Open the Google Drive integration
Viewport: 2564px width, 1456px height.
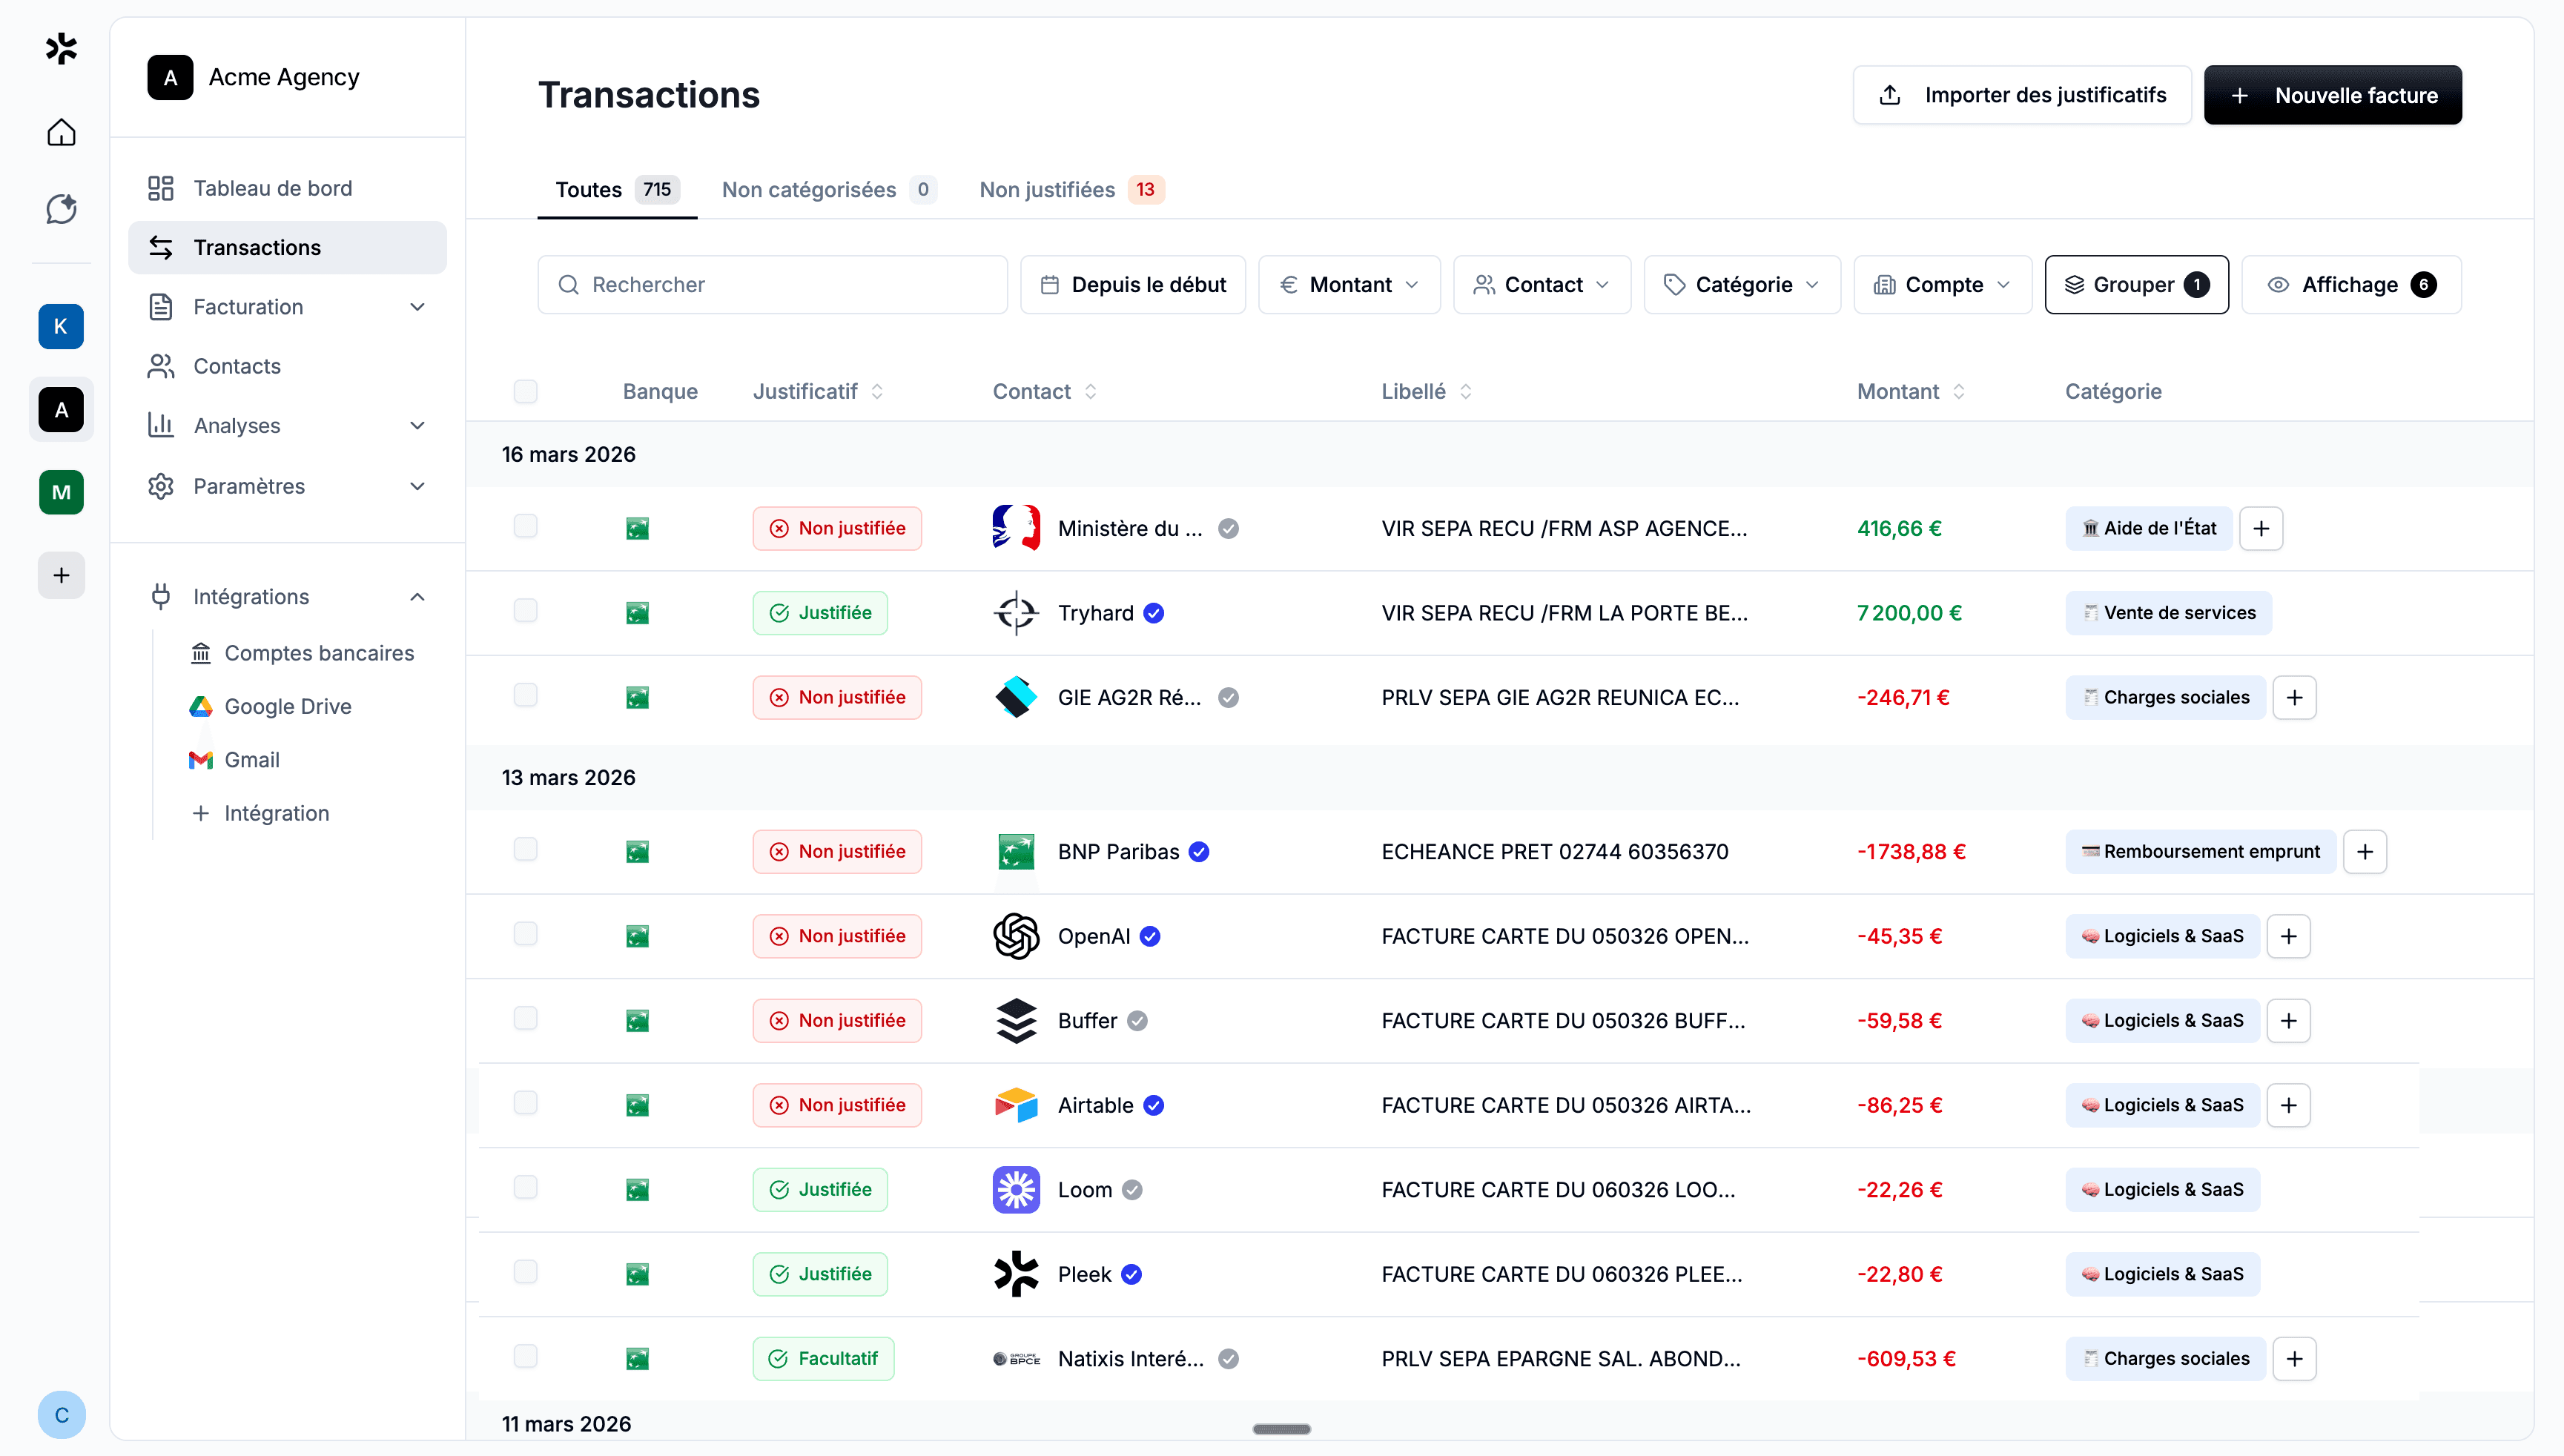pyautogui.click(x=288, y=706)
